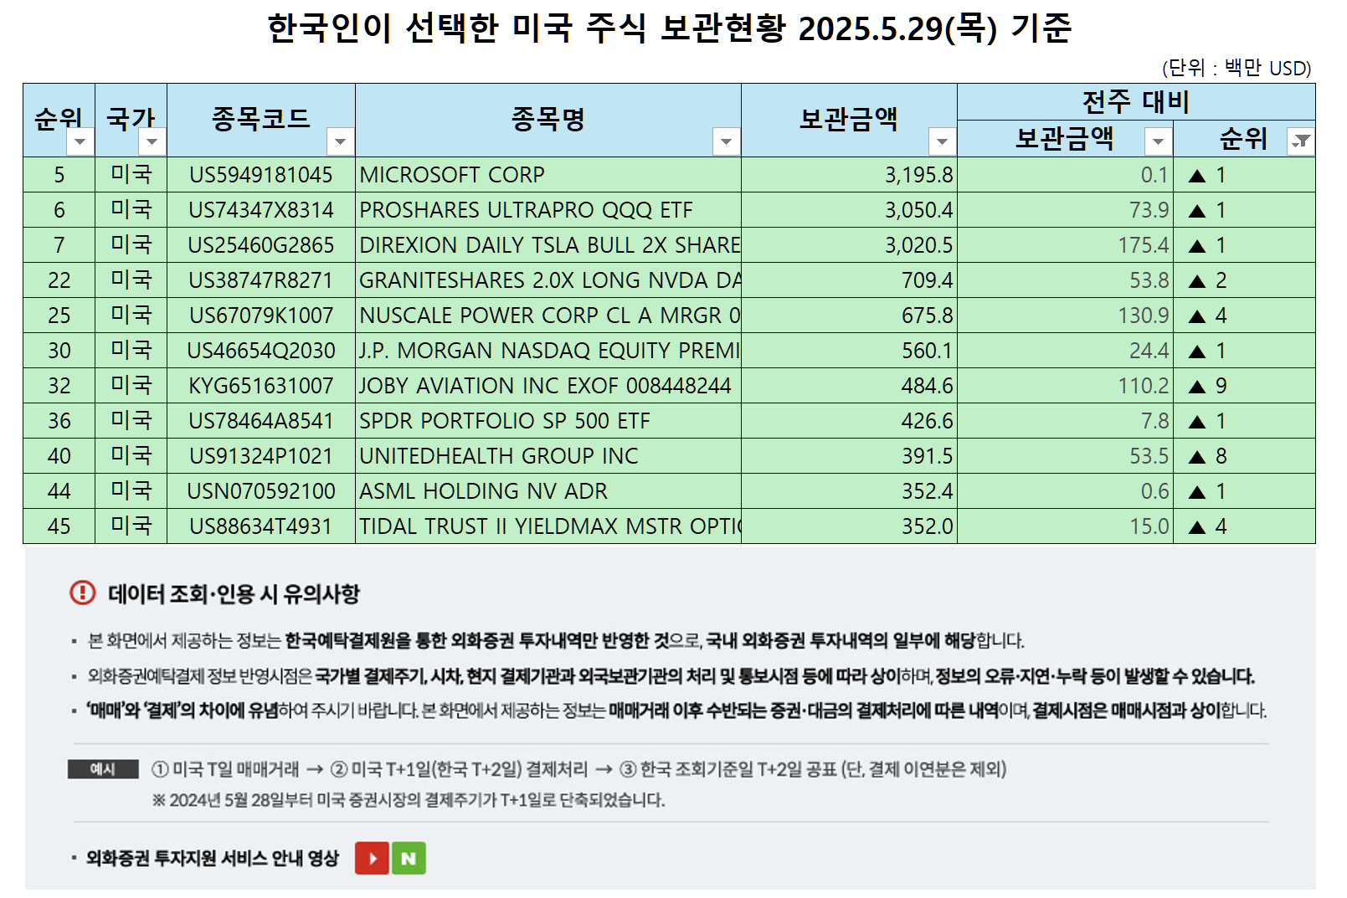
Task: Open the 보관금액 column filter dropdown
Action: (942, 143)
